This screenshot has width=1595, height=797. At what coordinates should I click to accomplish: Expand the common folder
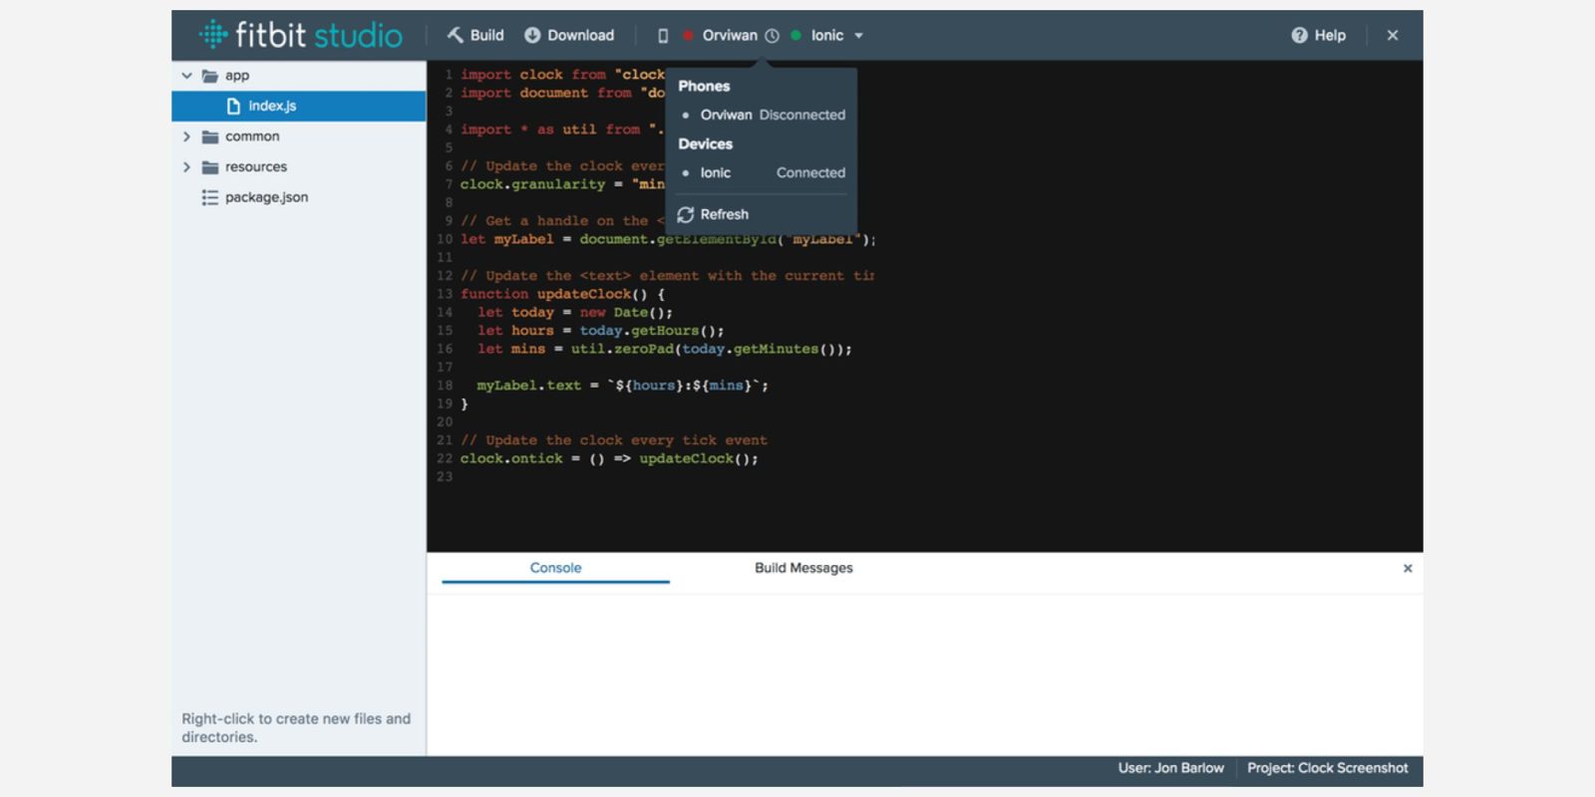point(186,136)
